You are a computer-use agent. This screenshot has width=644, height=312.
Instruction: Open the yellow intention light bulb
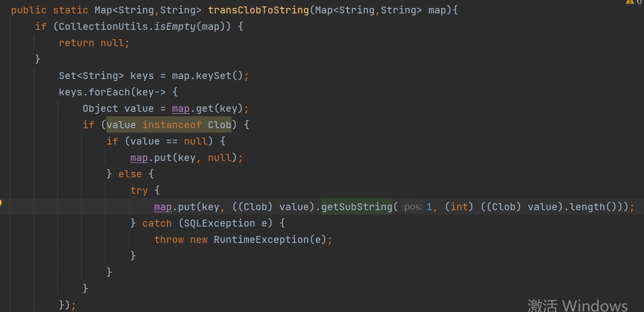click(x=0, y=203)
